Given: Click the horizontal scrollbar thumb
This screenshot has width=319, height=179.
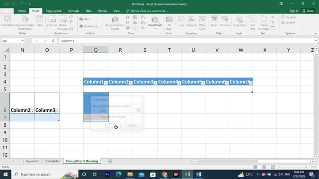Looking at the screenshot, I should 284,161.
